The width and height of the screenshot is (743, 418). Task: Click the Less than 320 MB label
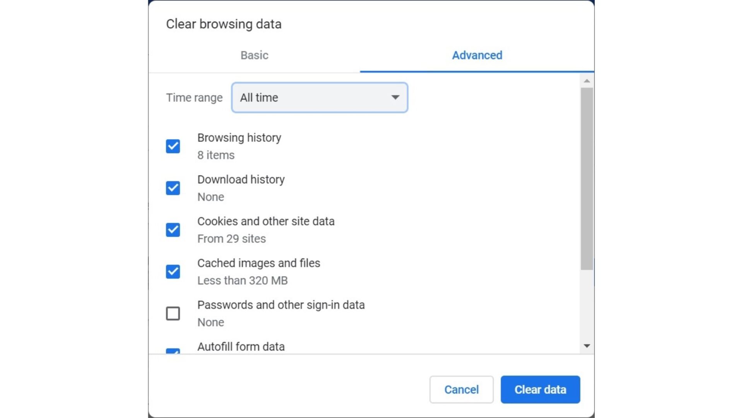click(x=243, y=280)
